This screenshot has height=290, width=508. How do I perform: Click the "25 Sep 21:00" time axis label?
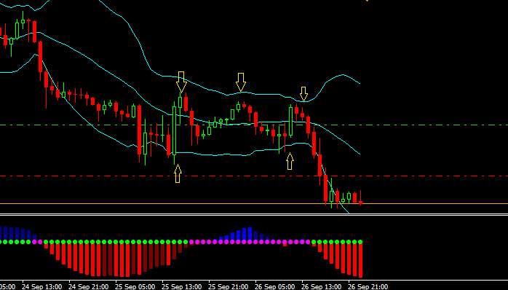pos(229,287)
